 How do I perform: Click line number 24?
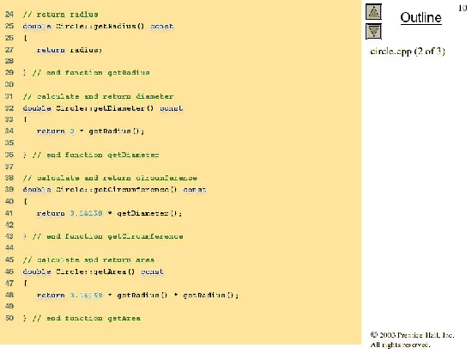(9, 15)
